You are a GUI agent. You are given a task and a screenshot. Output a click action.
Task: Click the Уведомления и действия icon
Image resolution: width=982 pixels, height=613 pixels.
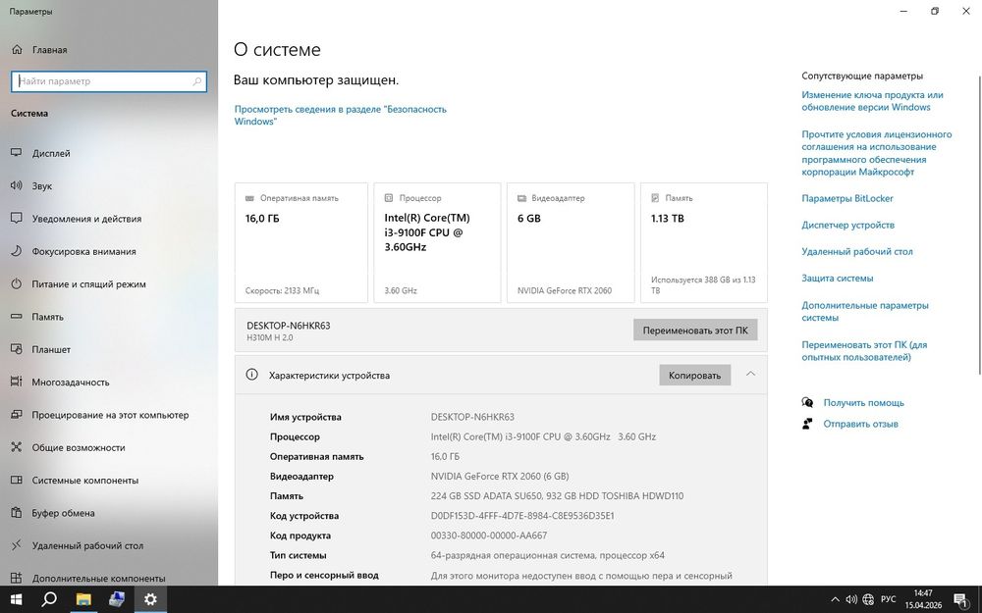pos(17,219)
